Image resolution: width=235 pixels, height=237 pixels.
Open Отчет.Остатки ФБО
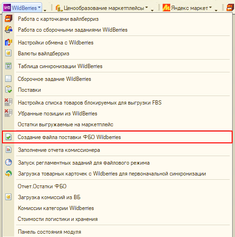(117, 186)
